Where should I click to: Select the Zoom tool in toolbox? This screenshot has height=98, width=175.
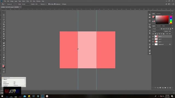(4, 60)
